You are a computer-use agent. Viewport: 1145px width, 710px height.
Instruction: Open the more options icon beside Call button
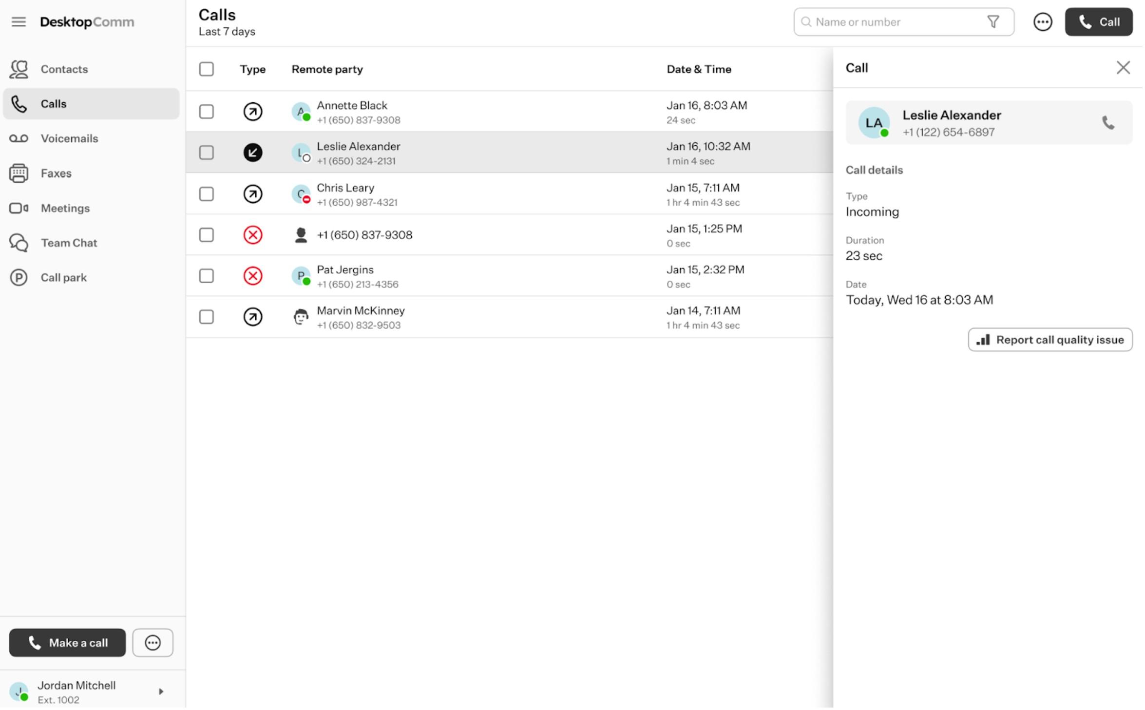coord(1042,22)
